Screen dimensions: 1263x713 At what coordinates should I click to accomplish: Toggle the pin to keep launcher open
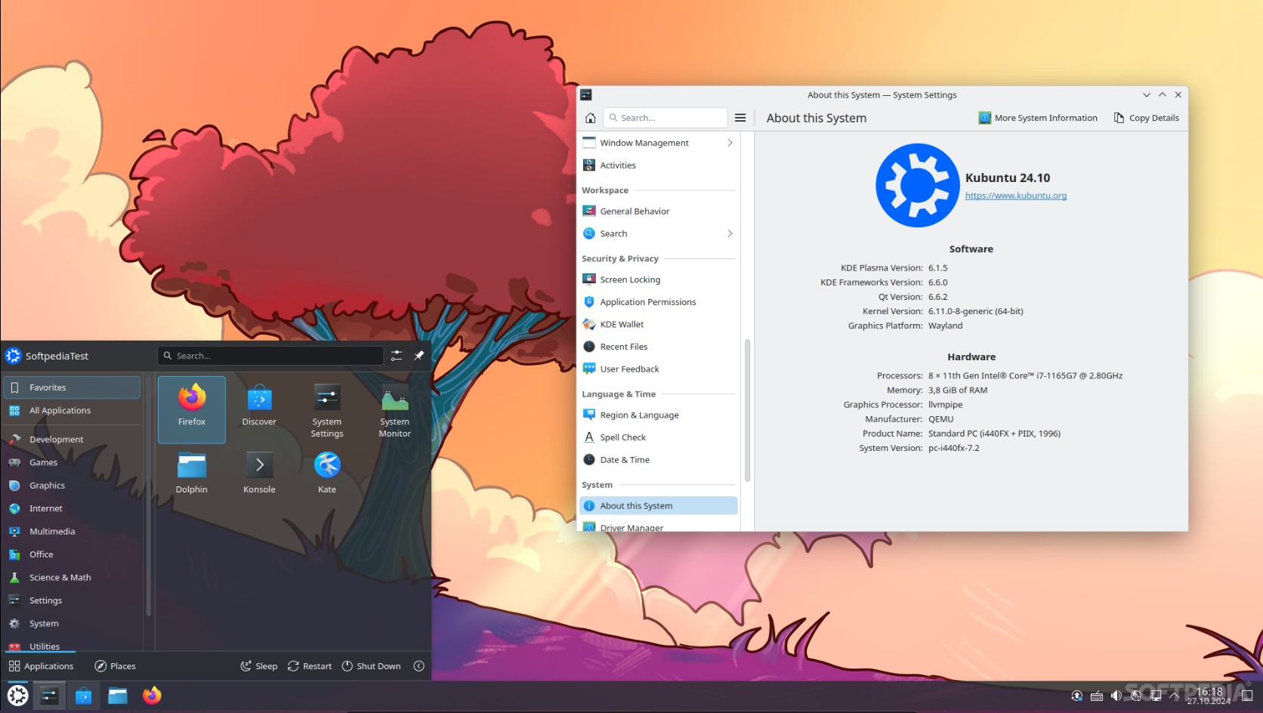tap(419, 356)
